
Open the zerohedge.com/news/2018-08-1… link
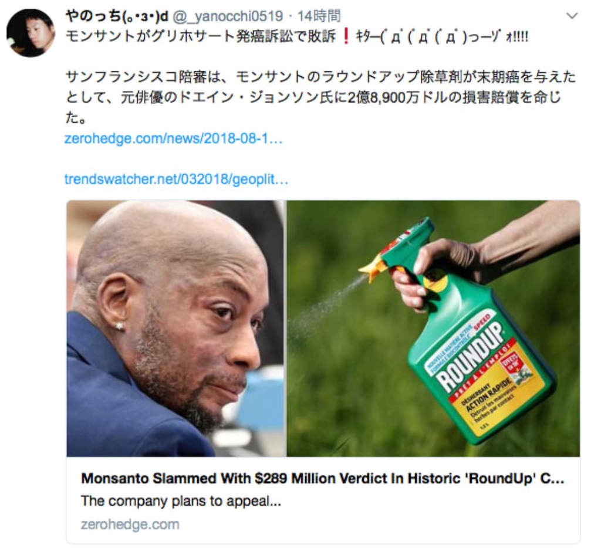point(173,138)
